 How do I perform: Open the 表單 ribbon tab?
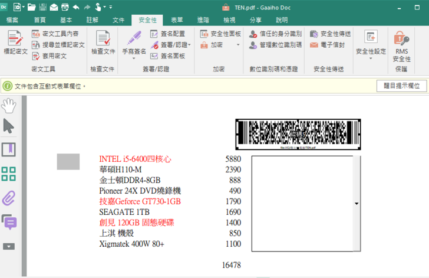pos(177,20)
